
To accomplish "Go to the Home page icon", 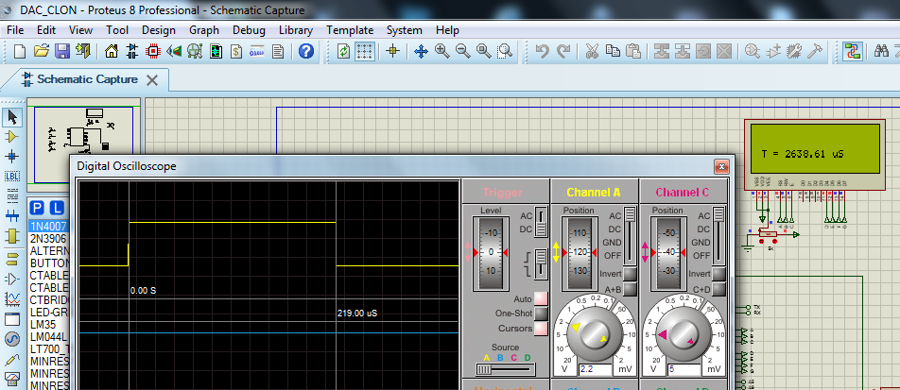I will 112,52.
